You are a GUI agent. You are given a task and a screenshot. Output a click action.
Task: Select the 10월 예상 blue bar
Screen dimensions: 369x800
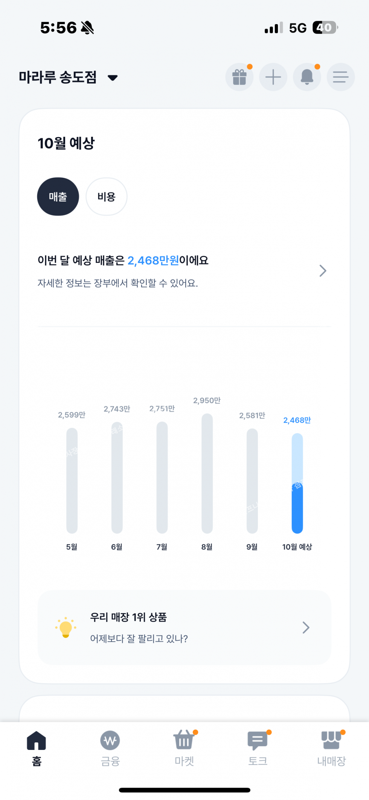[297, 483]
